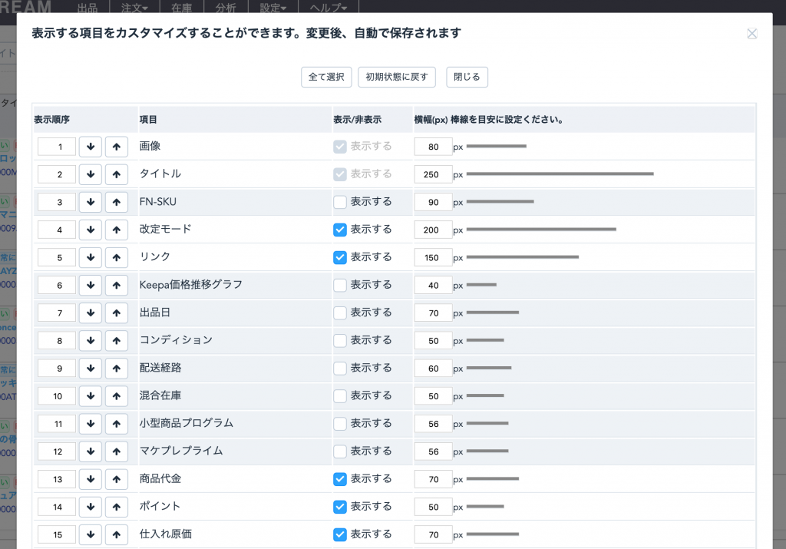Image resolution: width=786 pixels, height=549 pixels.
Task: Move 配送経路 row up
Action: (117, 369)
